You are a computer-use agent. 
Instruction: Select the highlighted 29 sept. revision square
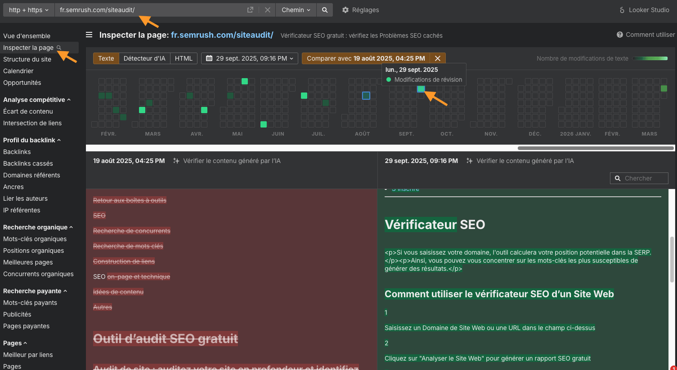point(421,89)
